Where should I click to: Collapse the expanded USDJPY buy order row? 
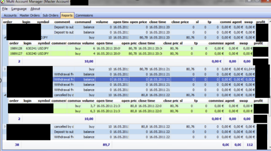5,38
